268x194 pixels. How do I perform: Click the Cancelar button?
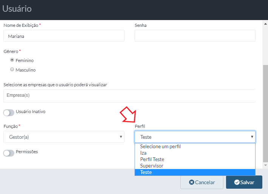pos(202,182)
